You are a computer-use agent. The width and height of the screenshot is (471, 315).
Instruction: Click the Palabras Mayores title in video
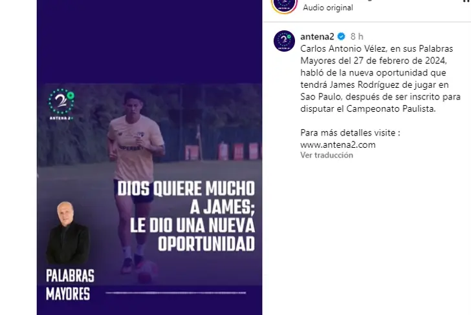tap(70, 285)
